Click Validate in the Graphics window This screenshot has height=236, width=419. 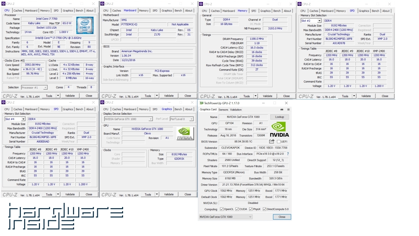169,194
